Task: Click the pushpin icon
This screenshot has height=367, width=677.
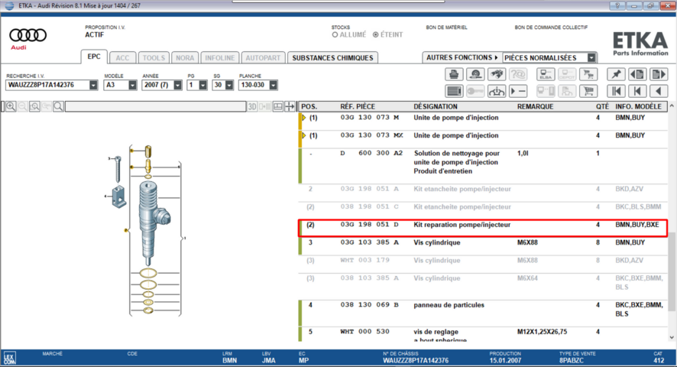Action: pyautogui.click(x=616, y=74)
